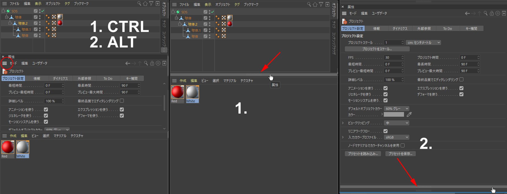Click the プロジェクトをスケール... button
Image resolution: width=507 pixels, height=194 pixels.
pyautogui.click(x=377, y=49)
